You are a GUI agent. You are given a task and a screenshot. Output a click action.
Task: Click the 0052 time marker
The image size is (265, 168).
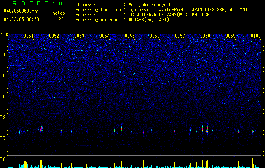click(54, 36)
